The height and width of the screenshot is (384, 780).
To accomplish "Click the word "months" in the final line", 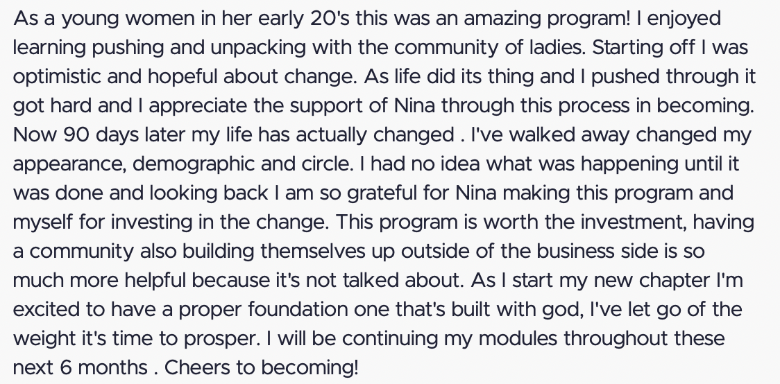I will point(112,367).
